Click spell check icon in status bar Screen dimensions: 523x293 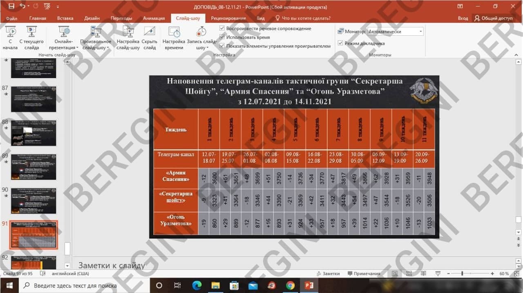coord(43,273)
